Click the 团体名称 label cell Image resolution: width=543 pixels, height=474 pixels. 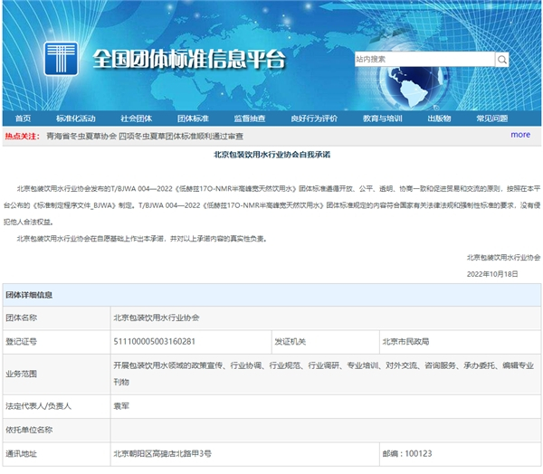point(56,318)
